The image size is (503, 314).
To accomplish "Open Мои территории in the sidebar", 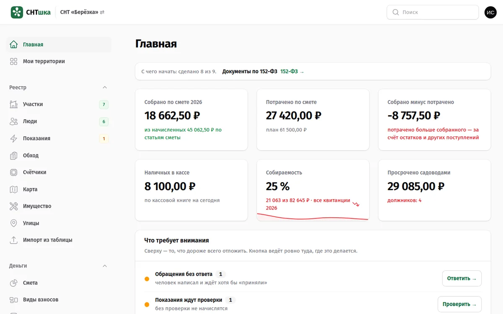I will [59, 61].
